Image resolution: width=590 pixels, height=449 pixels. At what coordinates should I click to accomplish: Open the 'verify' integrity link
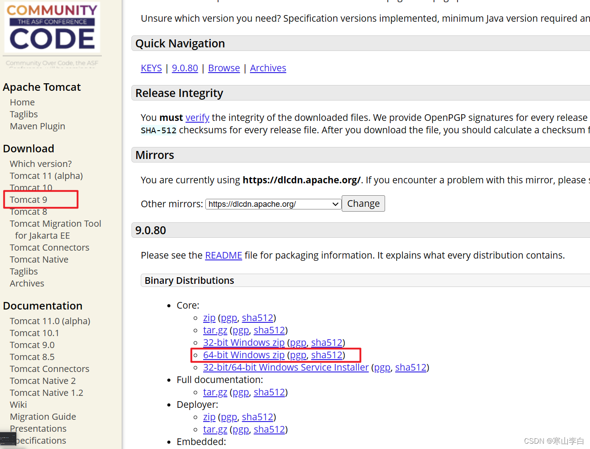click(197, 118)
